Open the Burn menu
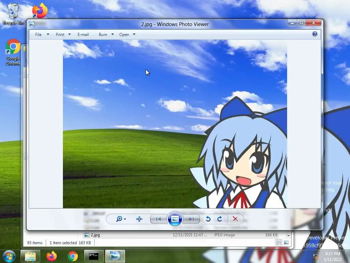 coord(103,35)
